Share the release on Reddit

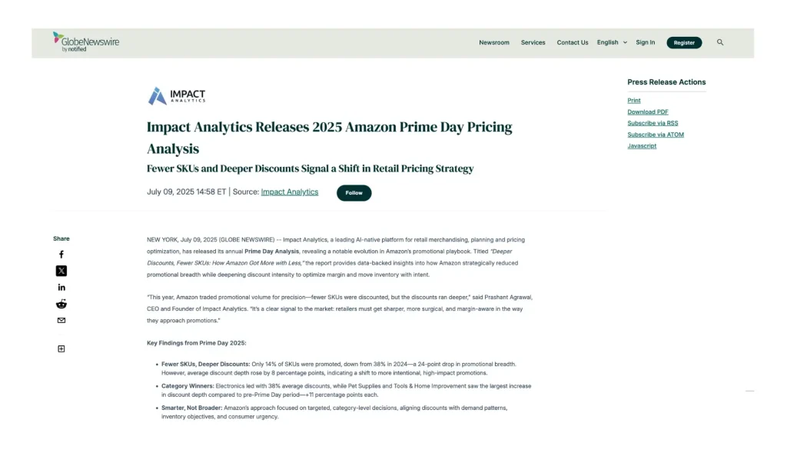tap(61, 304)
